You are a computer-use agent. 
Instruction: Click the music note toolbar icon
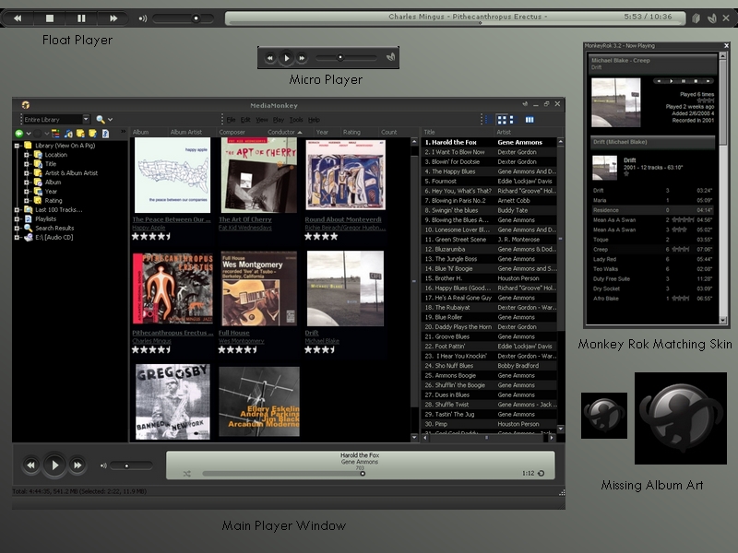coord(68,134)
